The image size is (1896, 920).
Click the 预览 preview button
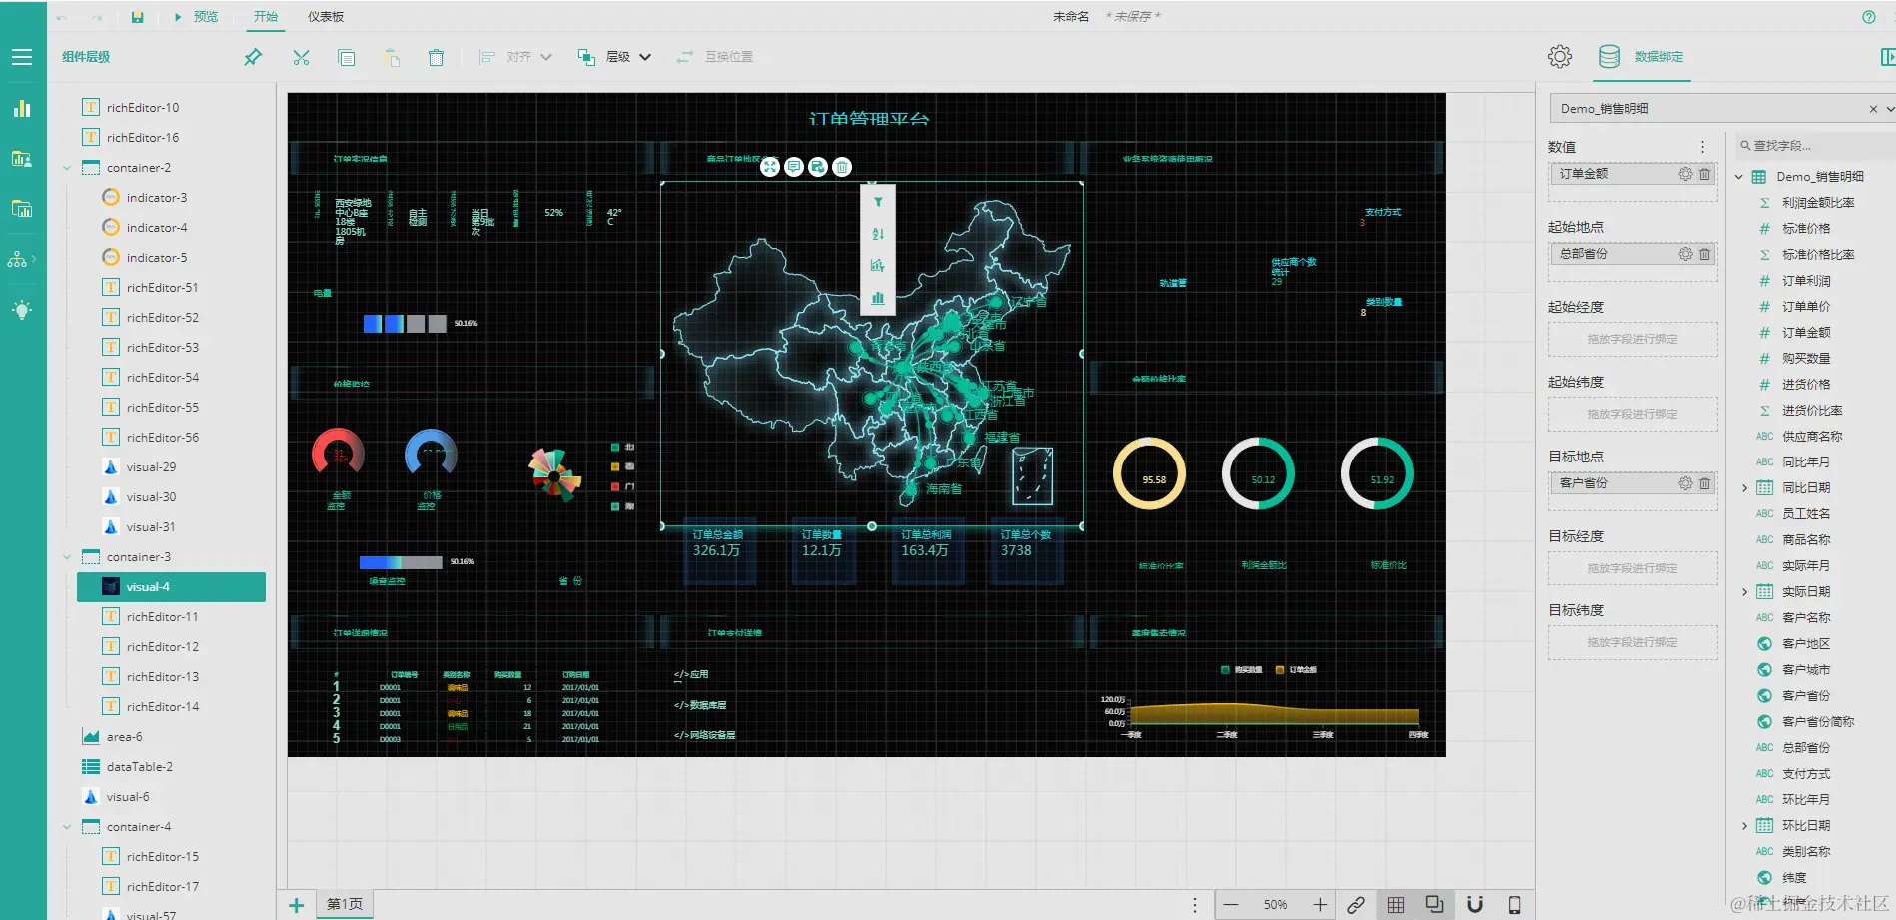[197, 17]
